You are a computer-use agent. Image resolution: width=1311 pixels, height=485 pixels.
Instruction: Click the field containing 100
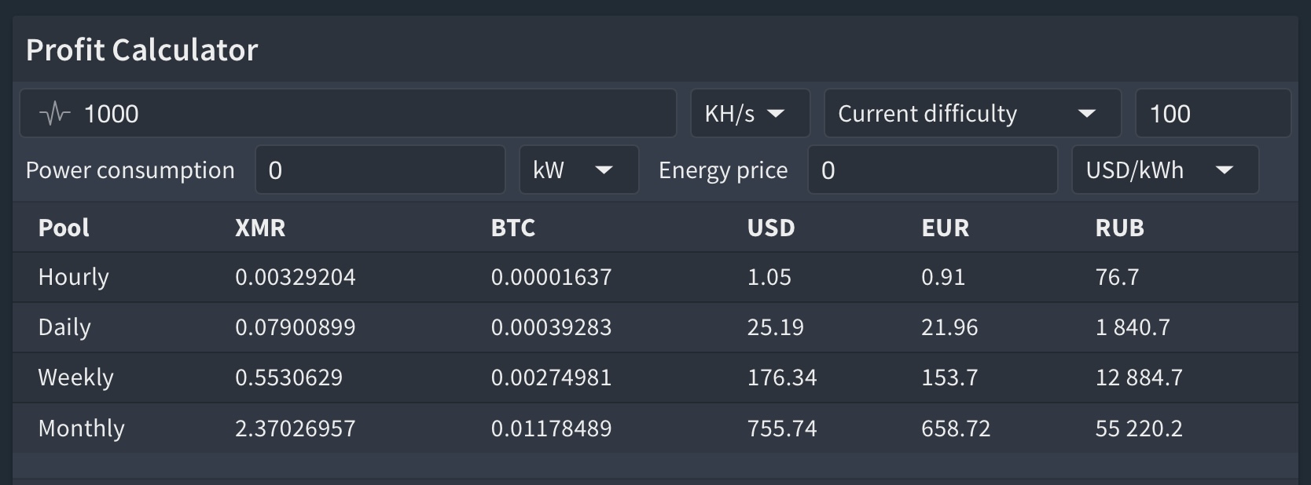[x=1213, y=114]
